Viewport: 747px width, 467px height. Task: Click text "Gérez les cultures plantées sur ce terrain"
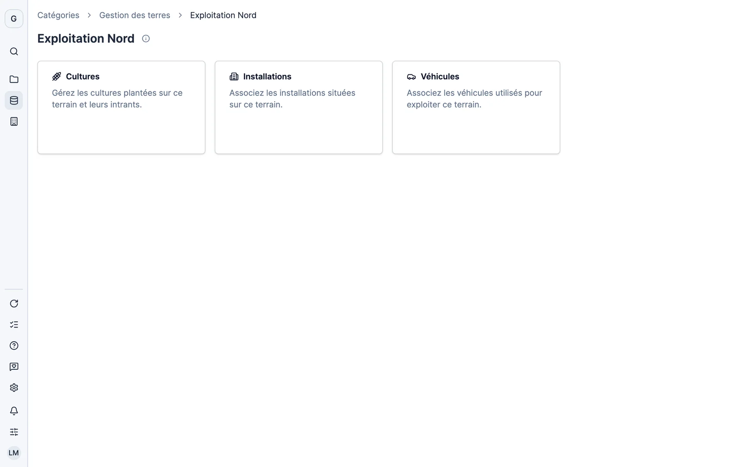(117, 99)
